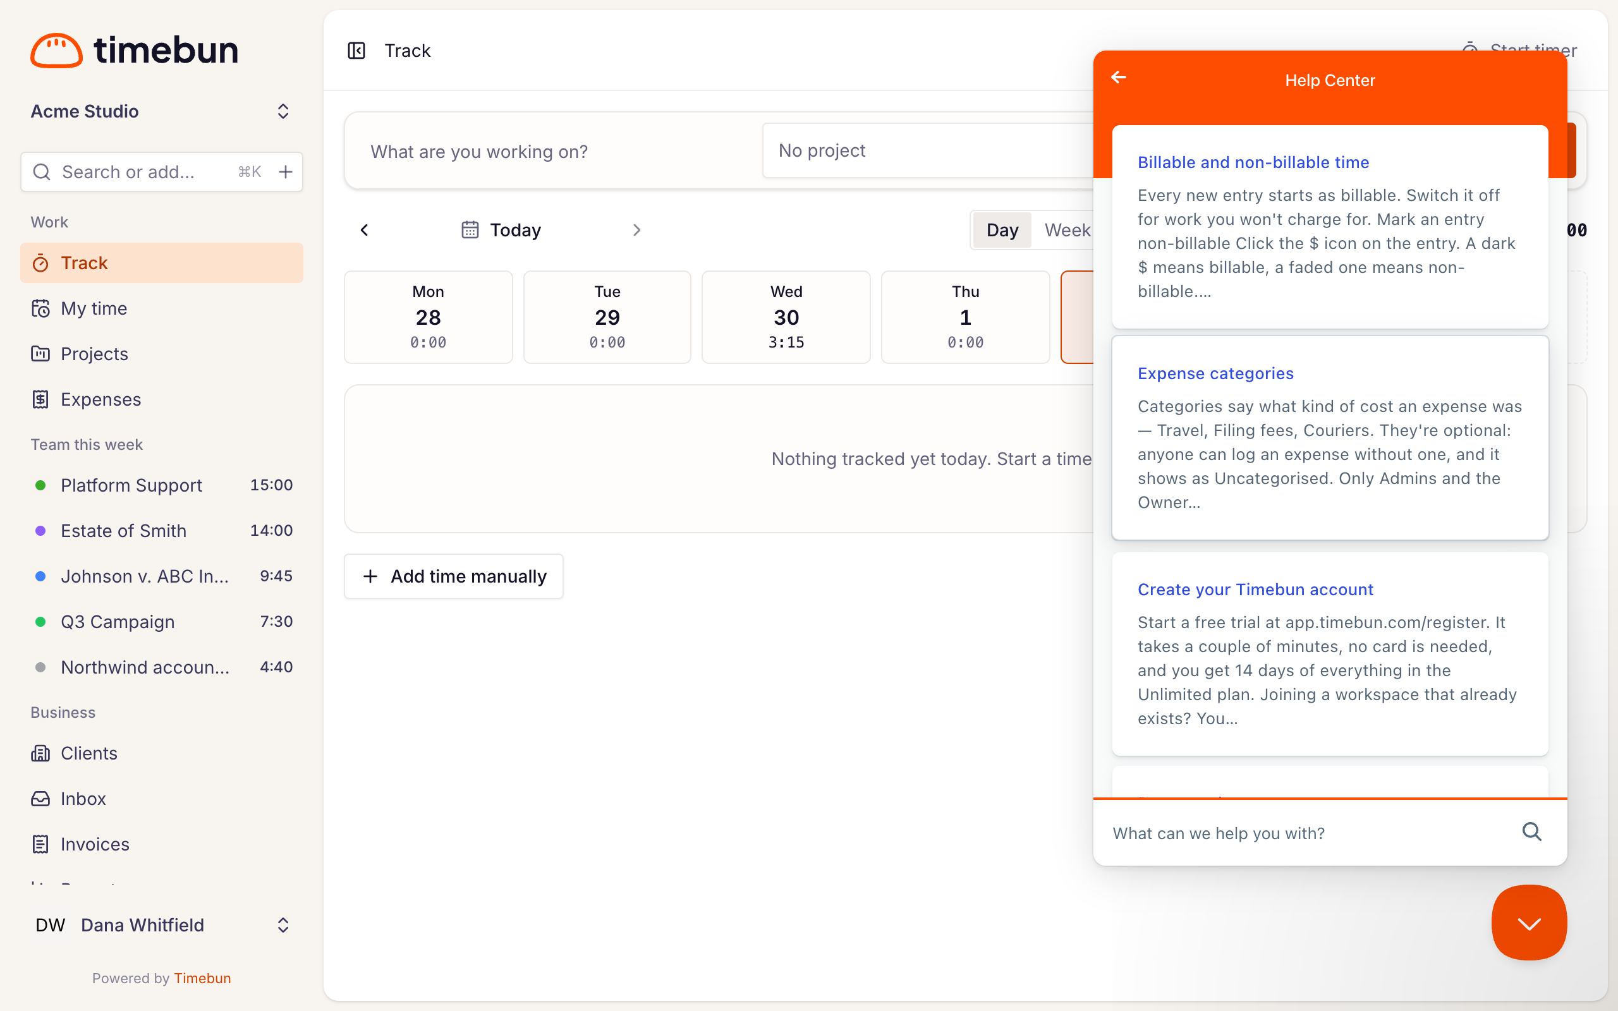Click the Inbox tray icon
The height and width of the screenshot is (1011, 1618).
[40, 798]
